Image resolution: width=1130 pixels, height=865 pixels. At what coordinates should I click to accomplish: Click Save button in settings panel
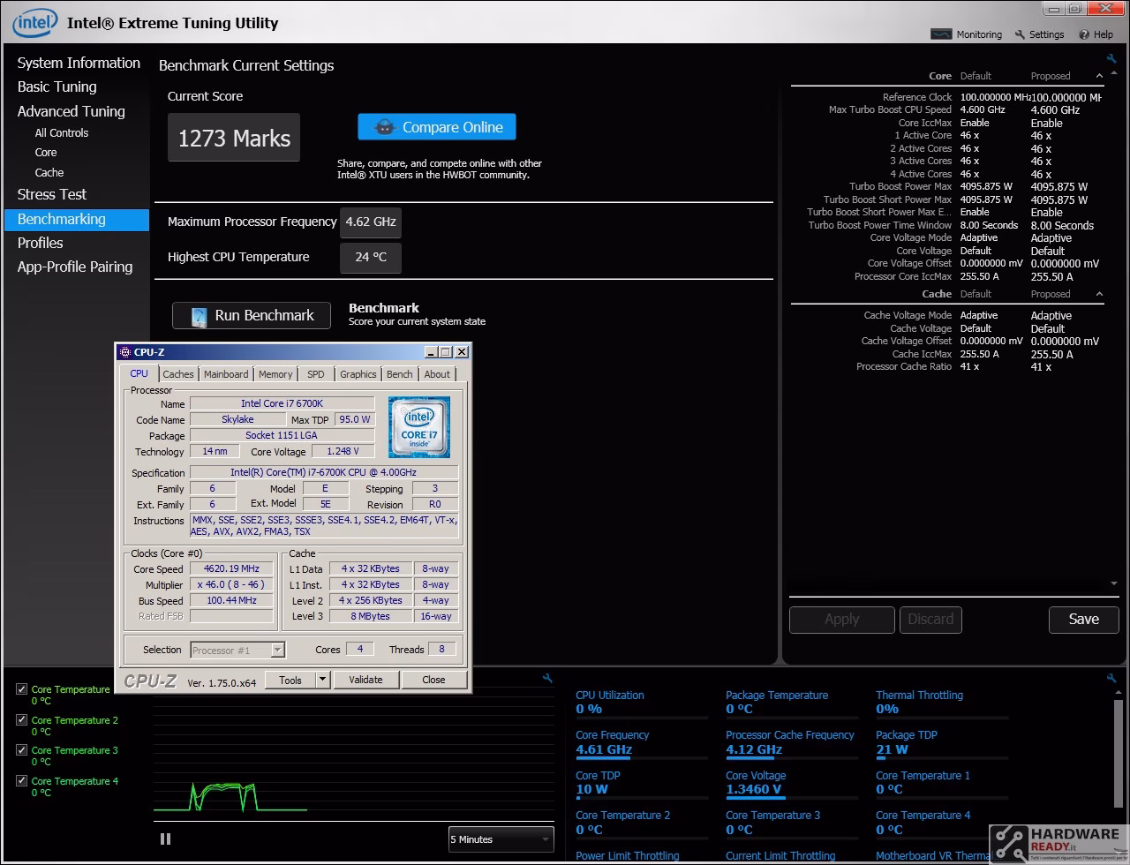tap(1084, 620)
